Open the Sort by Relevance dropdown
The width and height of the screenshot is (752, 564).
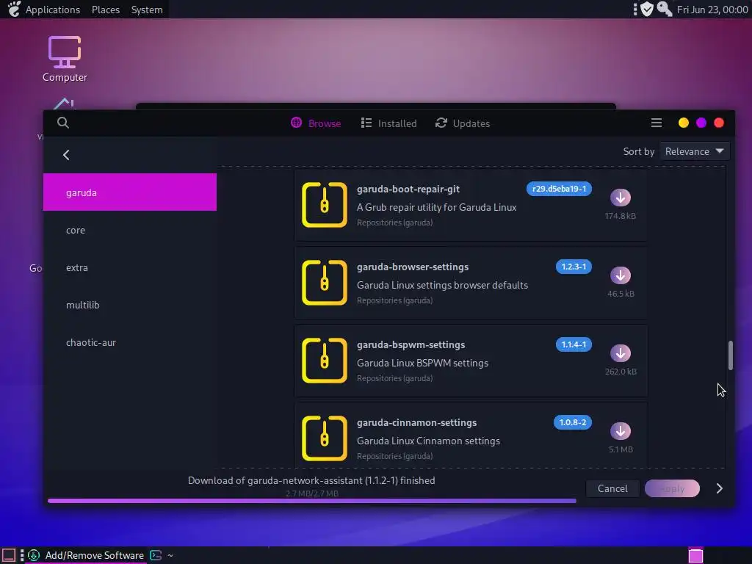tap(695, 151)
